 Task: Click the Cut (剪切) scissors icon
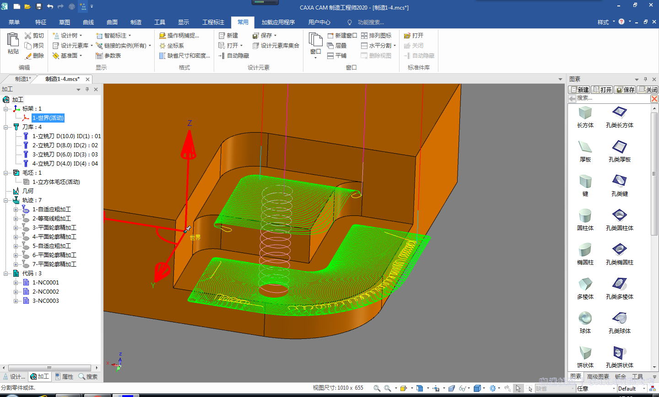tap(28, 36)
